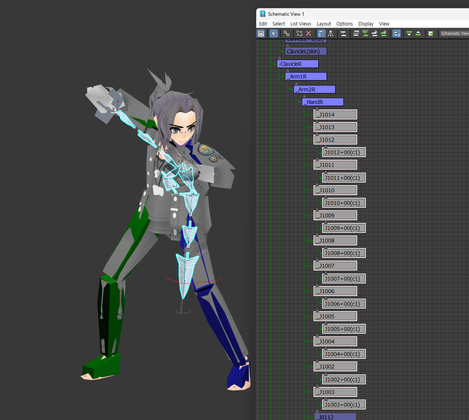The height and width of the screenshot is (420, 469).
Task: Activate the Select arrow tool
Action: 274,34
